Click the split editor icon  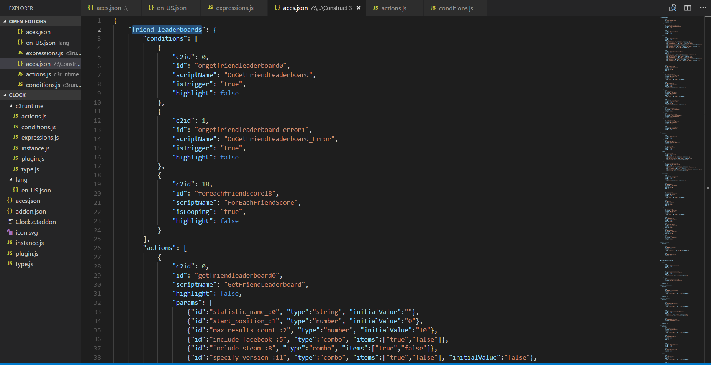click(x=687, y=8)
